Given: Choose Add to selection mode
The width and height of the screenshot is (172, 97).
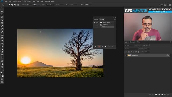Looking at the screenshot, I should tap(12, 5).
